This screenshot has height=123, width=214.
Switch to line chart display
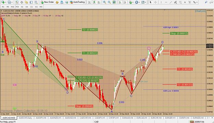pos(99,2)
